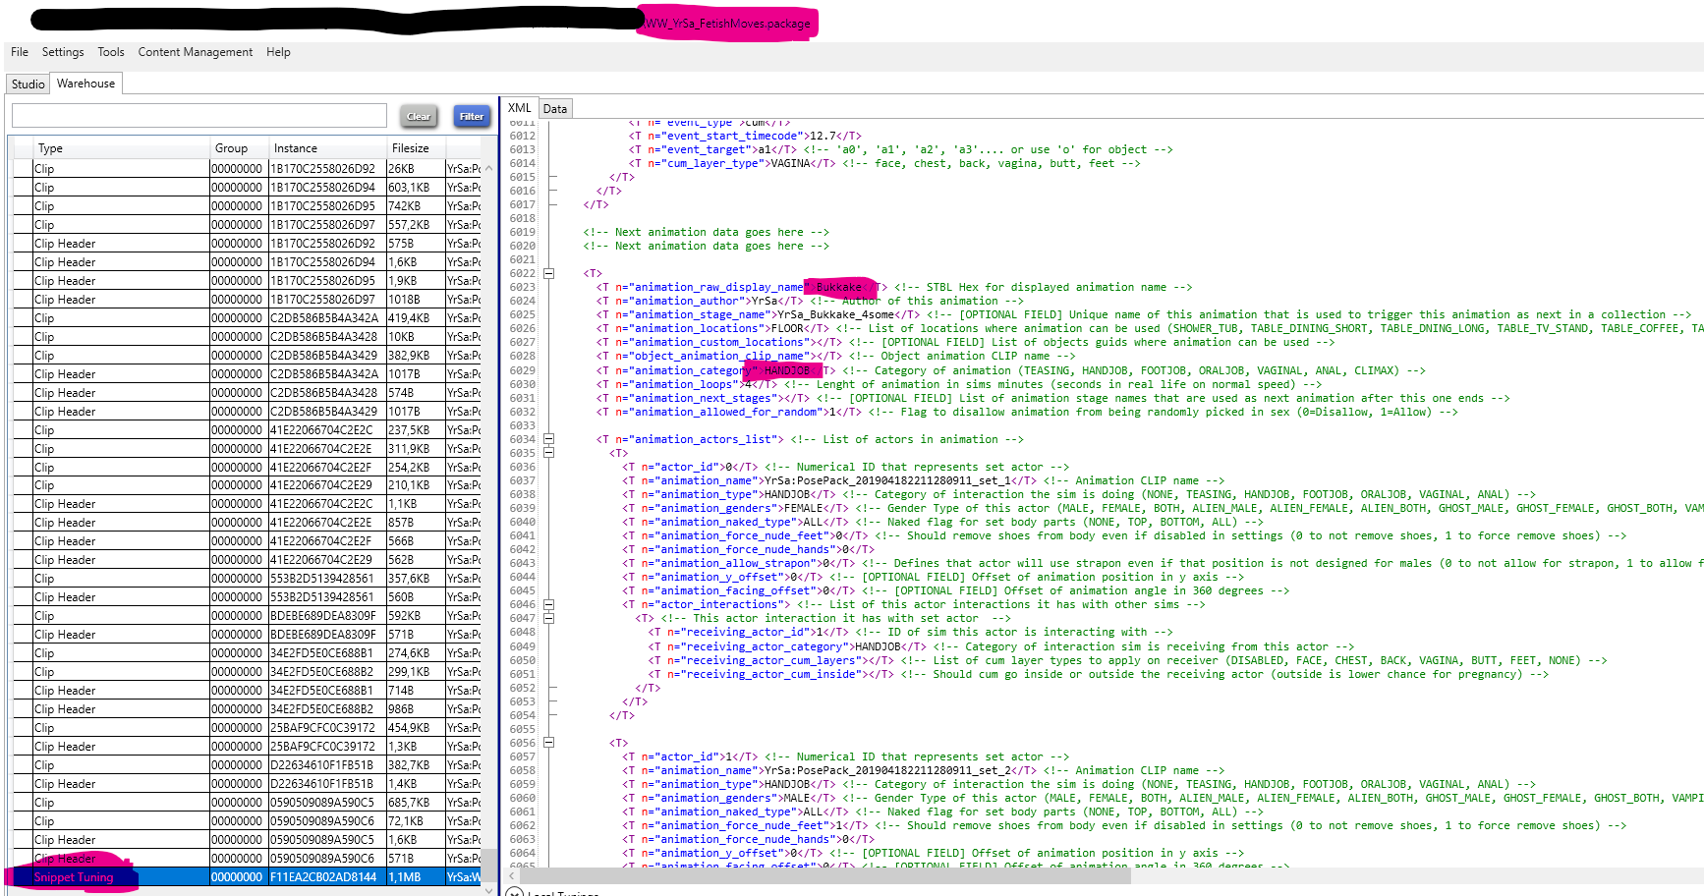This screenshot has height=896, width=1704.
Task: Select the Clip Header row sized 575B
Action: [x=246, y=244]
